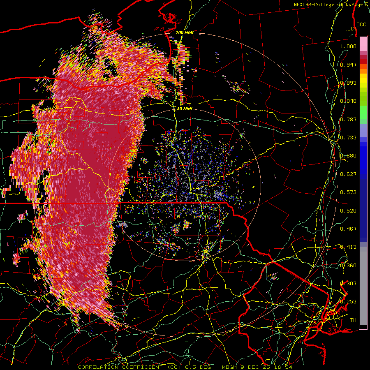The image size is (370, 370).
Task: Select the 0.307 scale label
Action: (348, 284)
